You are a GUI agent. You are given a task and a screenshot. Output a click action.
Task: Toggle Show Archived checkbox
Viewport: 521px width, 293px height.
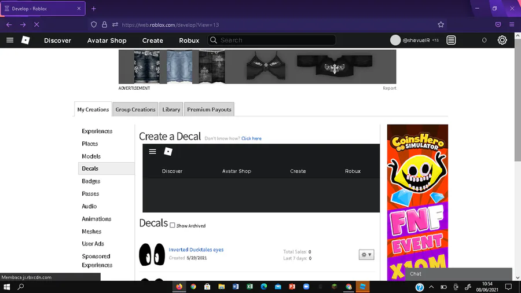[173, 225]
